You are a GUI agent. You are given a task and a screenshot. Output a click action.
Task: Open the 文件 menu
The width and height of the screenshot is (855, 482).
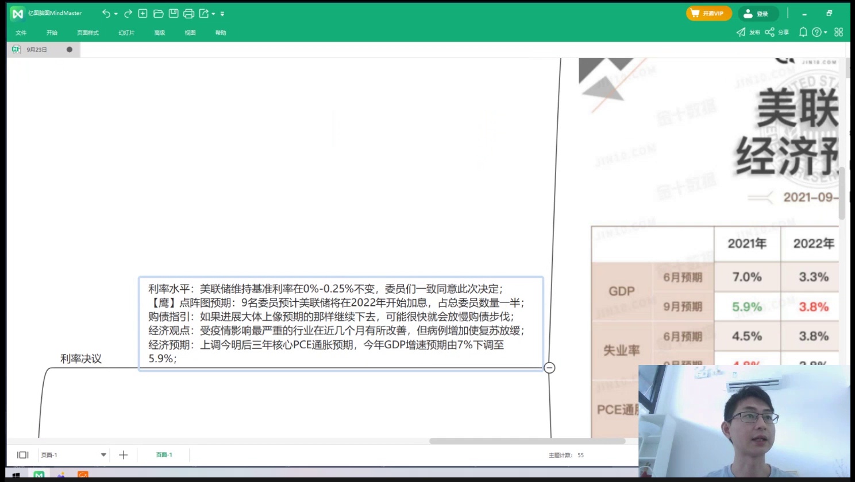click(x=21, y=33)
